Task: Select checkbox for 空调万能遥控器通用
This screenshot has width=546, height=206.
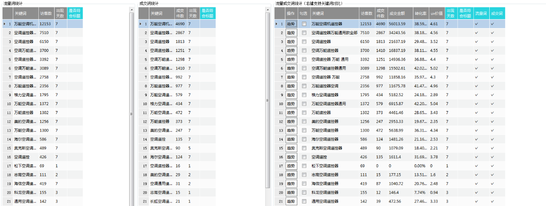Action: tap(304, 68)
